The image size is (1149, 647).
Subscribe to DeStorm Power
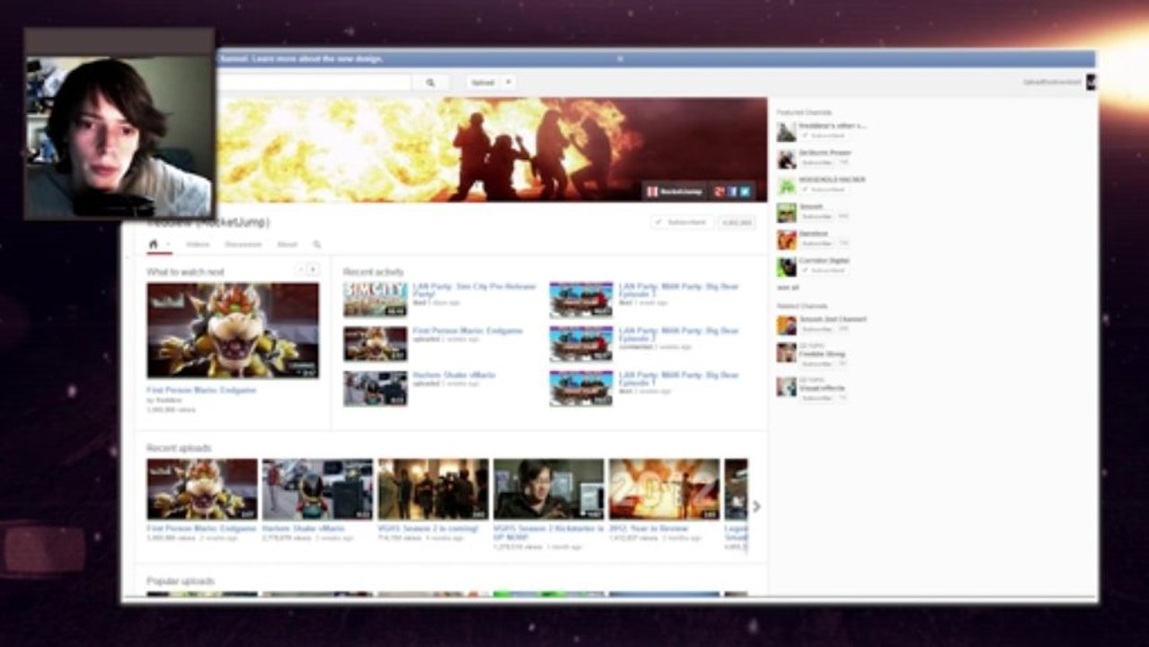tap(818, 163)
